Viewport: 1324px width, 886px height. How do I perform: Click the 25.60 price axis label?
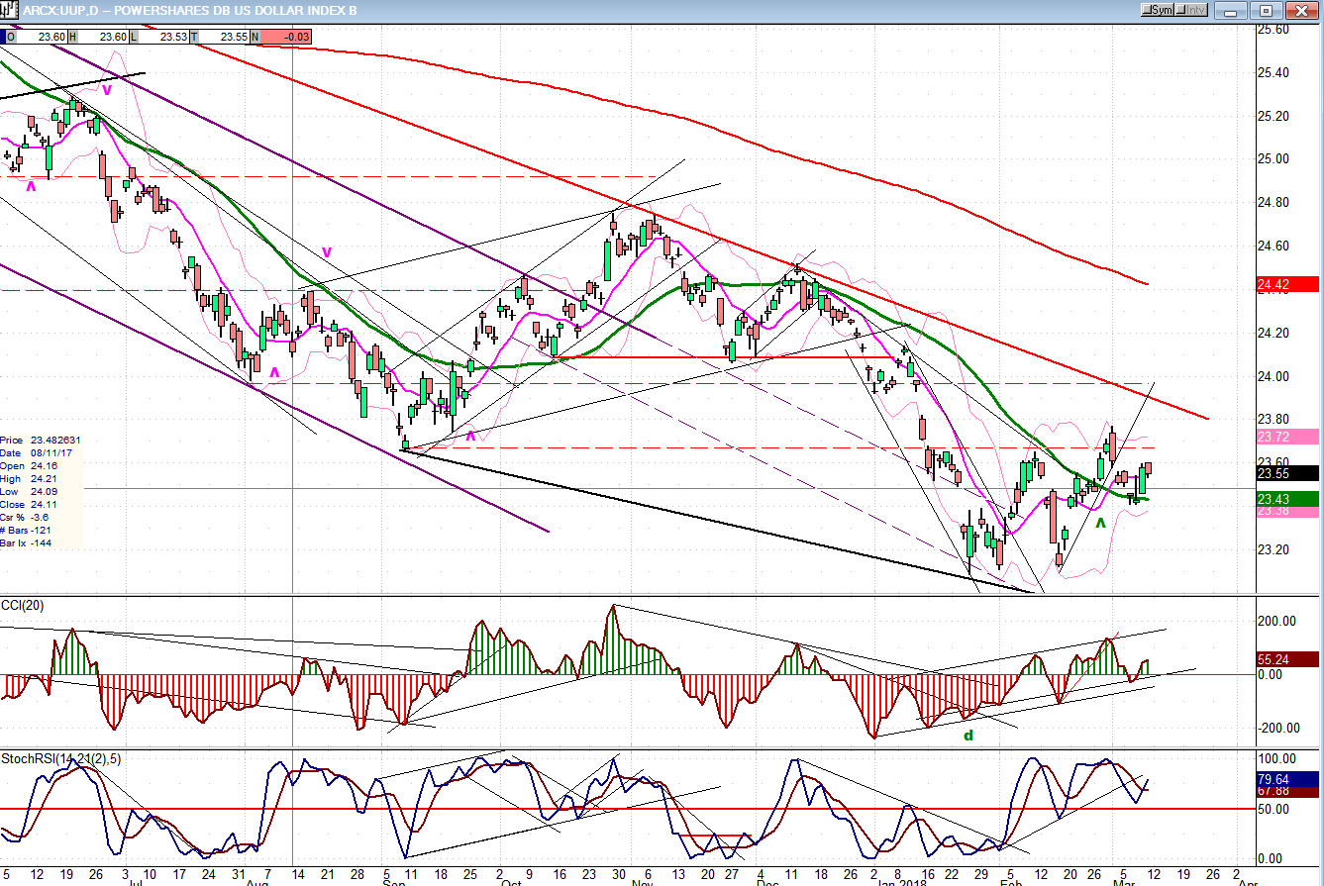pyautogui.click(x=1273, y=30)
